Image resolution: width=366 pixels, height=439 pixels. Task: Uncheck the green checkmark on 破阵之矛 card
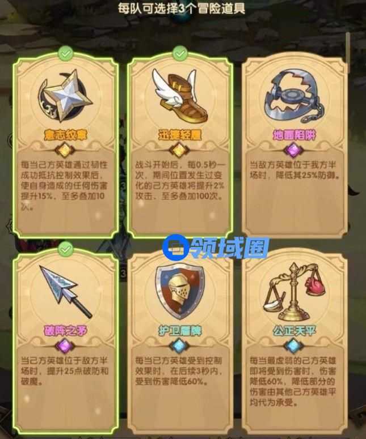coord(66,249)
